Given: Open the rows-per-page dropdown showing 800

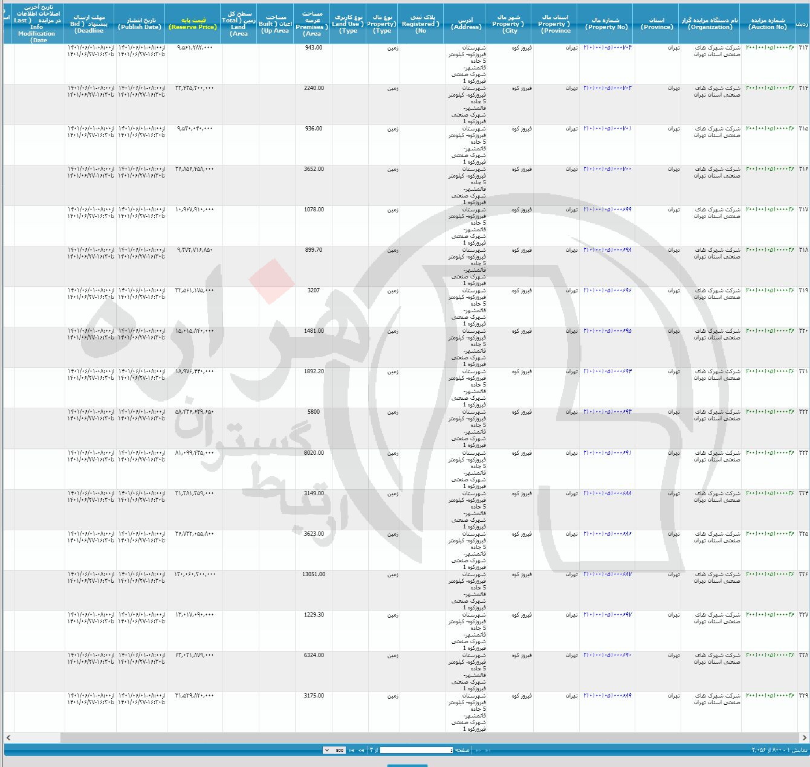Looking at the screenshot, I should (334, 750).
